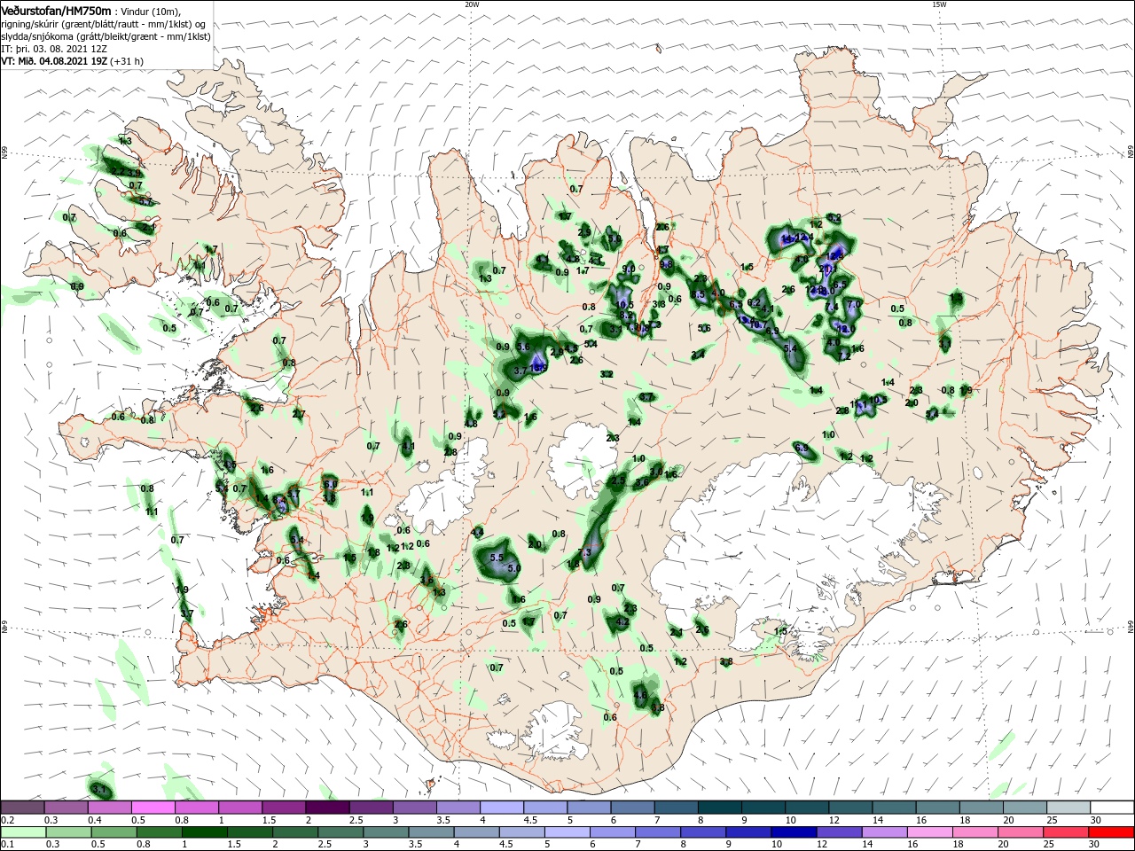Pick the 1 swatch in upper snow legend
The image size is (1135, 851).
click(239, 808)
